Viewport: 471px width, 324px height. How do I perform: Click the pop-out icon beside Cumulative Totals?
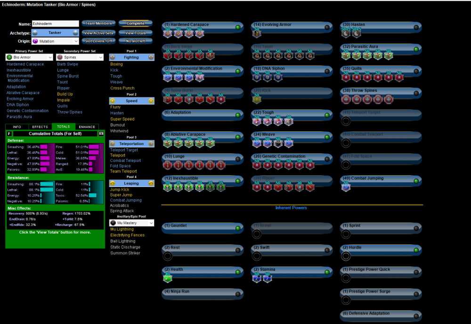(101, 134)
